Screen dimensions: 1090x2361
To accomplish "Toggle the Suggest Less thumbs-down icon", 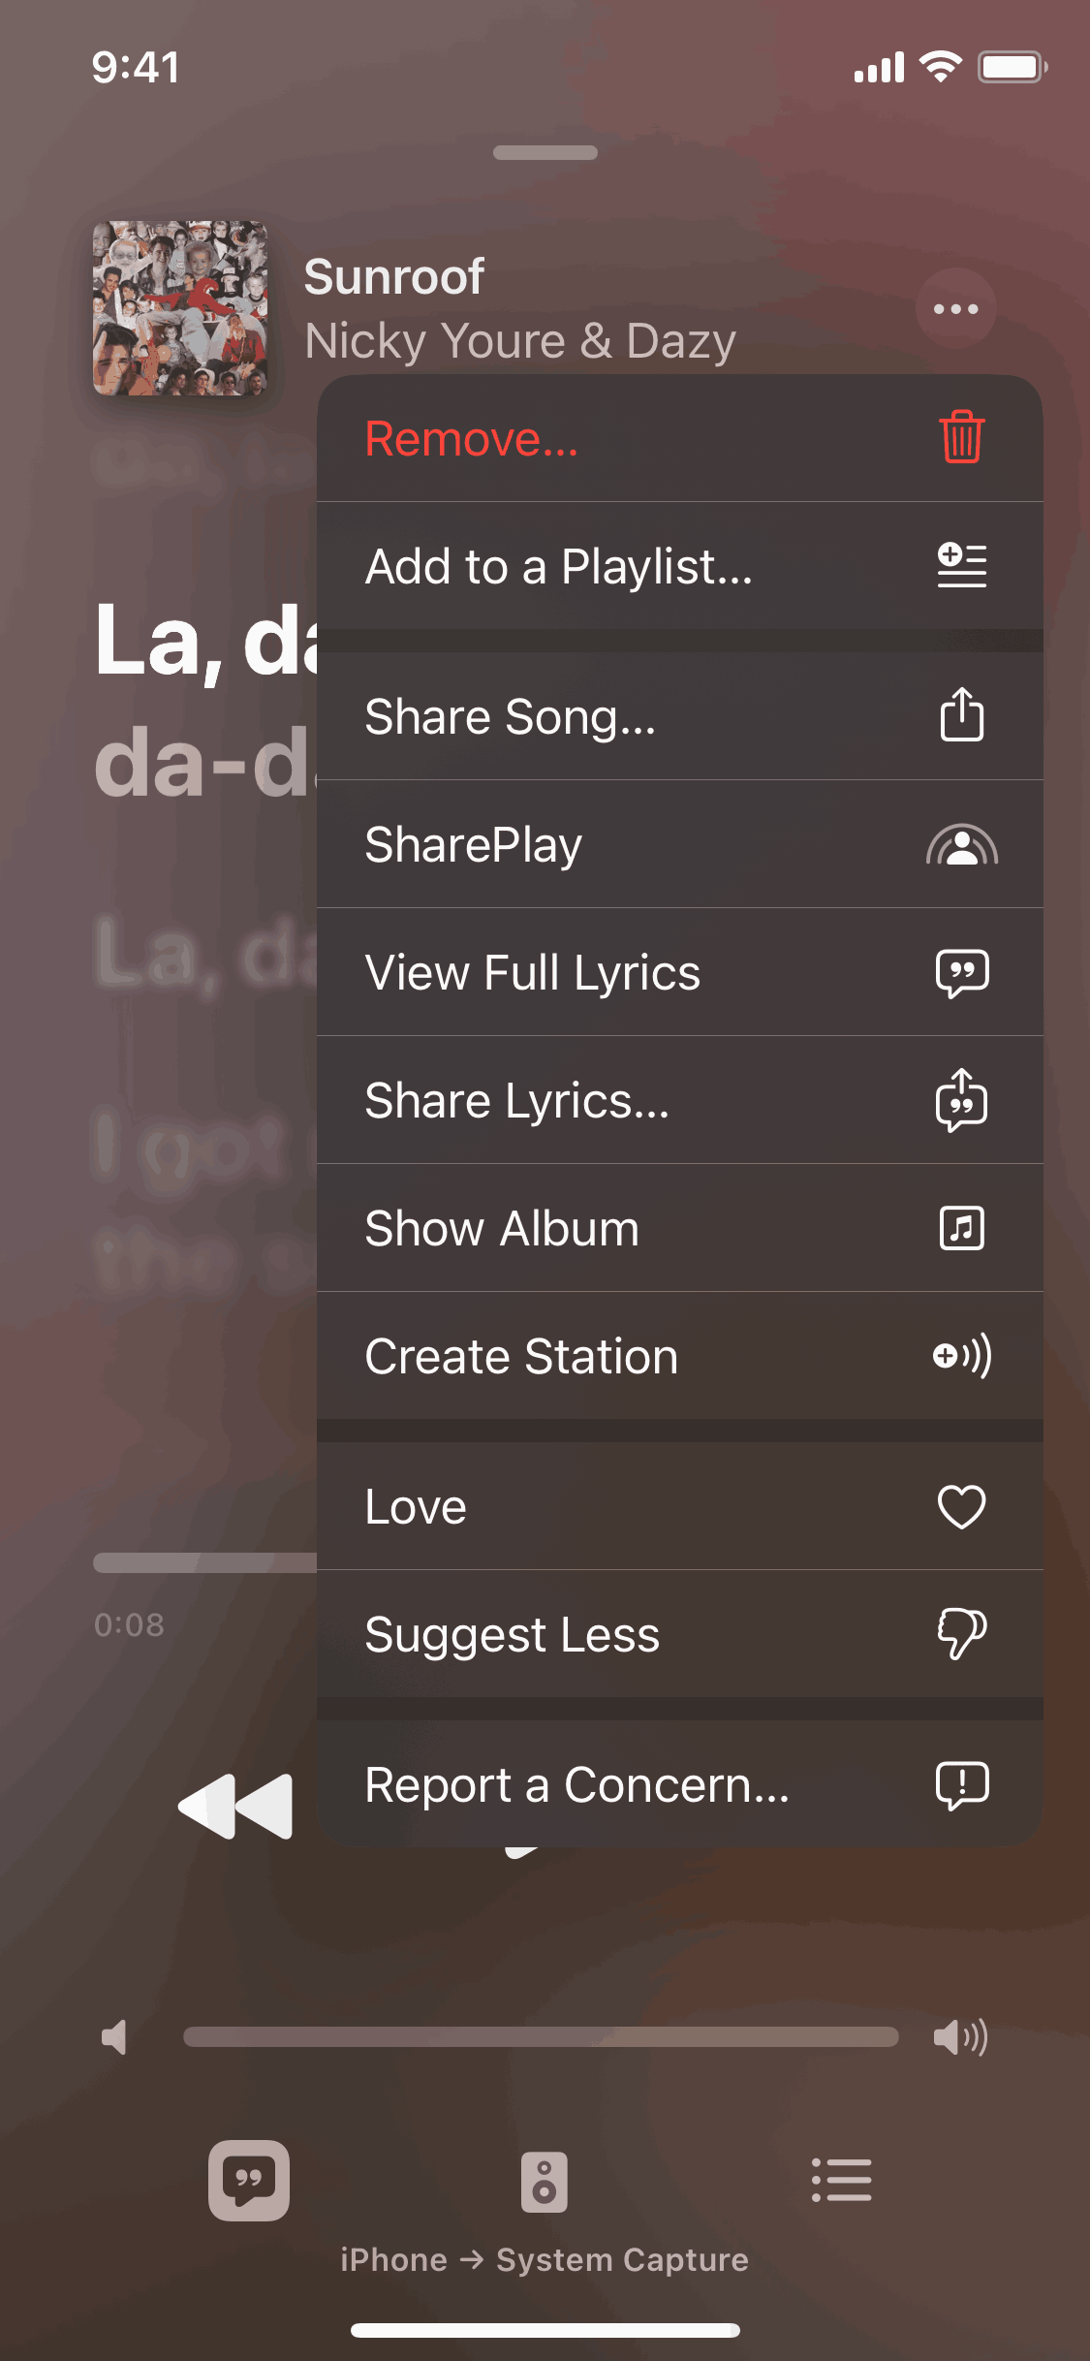I will click(961, 1635).
